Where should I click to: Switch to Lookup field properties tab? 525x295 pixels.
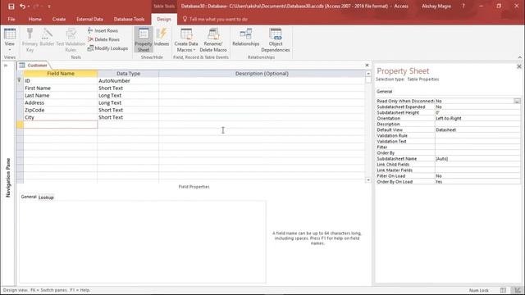click(x=46, y=197)
